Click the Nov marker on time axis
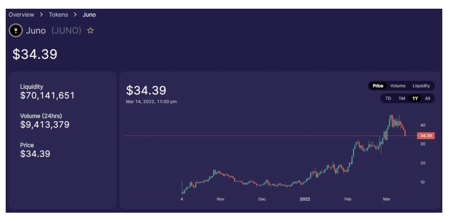This screenshot has height=222, width=451. 220,199
